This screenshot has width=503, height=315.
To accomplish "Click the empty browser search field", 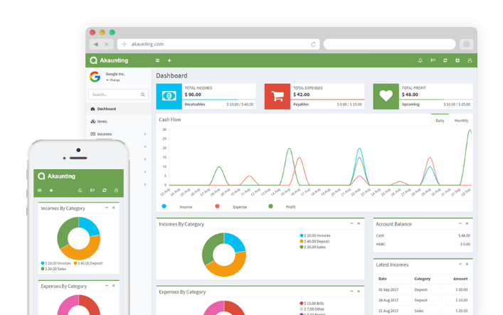I will coord(389,44).
